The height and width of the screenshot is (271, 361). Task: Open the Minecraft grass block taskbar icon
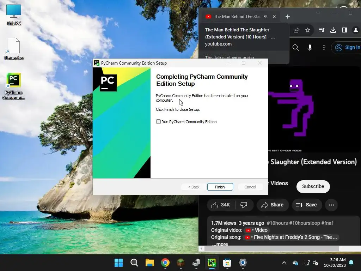[x=181, y=263]
